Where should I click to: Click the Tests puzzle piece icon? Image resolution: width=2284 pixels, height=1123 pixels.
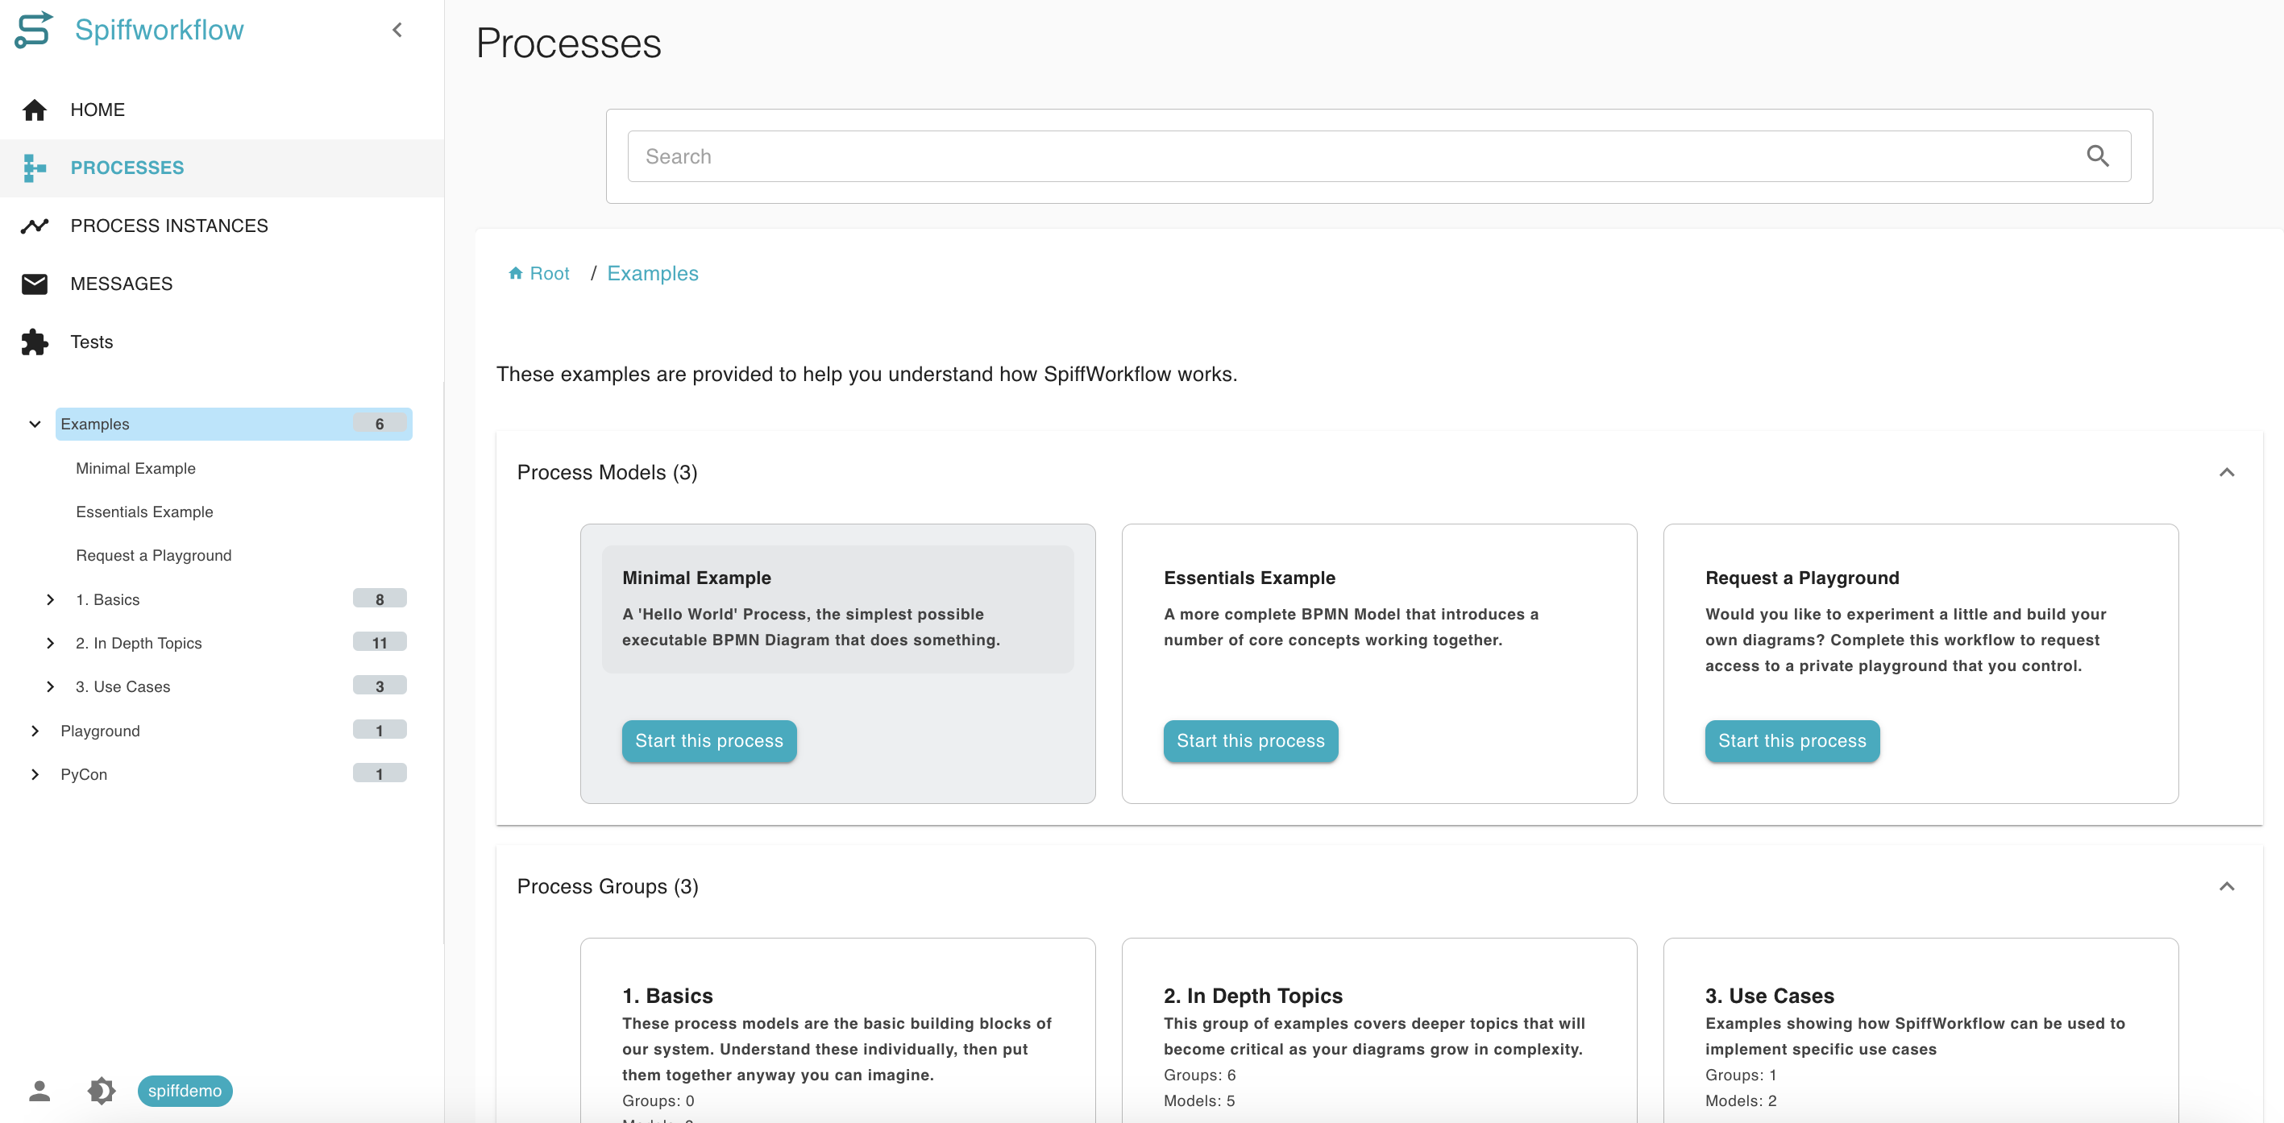tap(35, 342)
